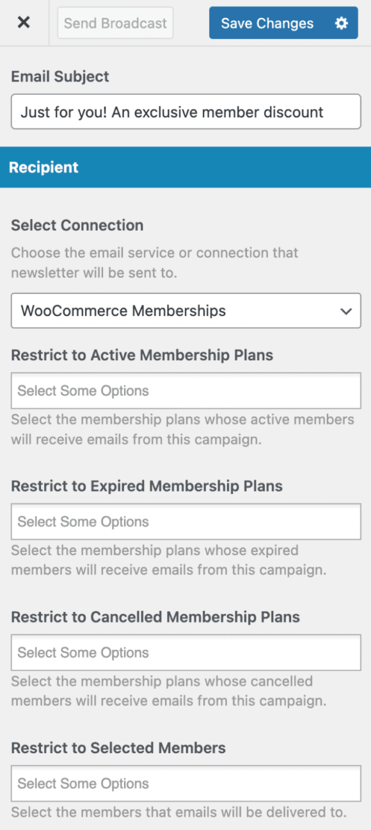The width and height of the screenshot is (371, 830).
Task: Open the Cancelled Membership Plans options selector
Action: pyautogui.click(x=185, y=652)
